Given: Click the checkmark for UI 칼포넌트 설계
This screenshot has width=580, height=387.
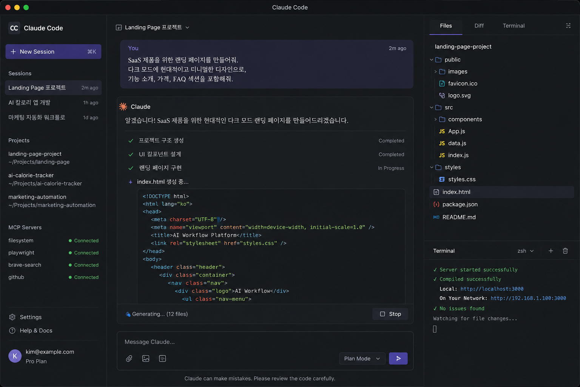Looking at the screenshot, I should click(131, 155).
